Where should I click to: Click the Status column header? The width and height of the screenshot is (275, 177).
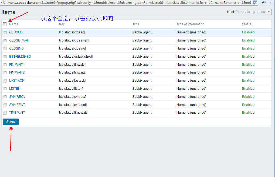(246, 24)
